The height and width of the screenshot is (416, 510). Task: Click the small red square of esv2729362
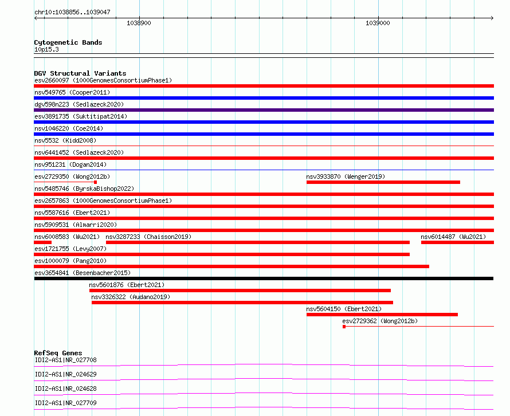(344, 327)
